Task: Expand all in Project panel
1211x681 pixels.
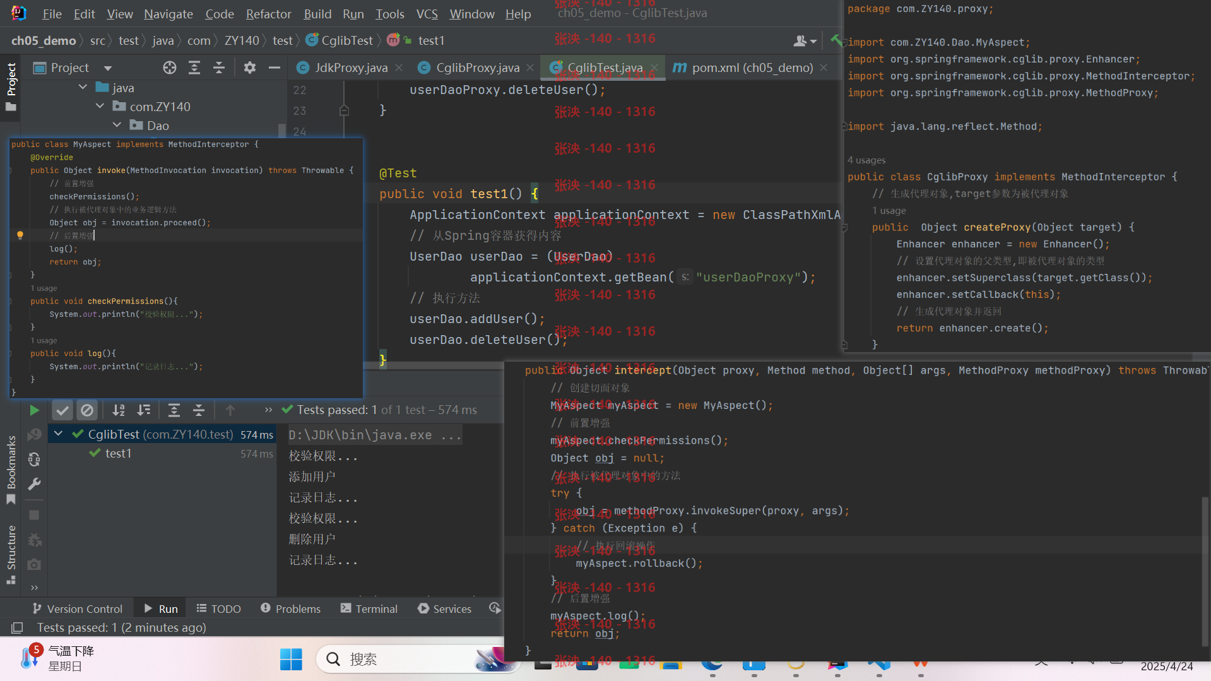Action: tap(194, 68)
